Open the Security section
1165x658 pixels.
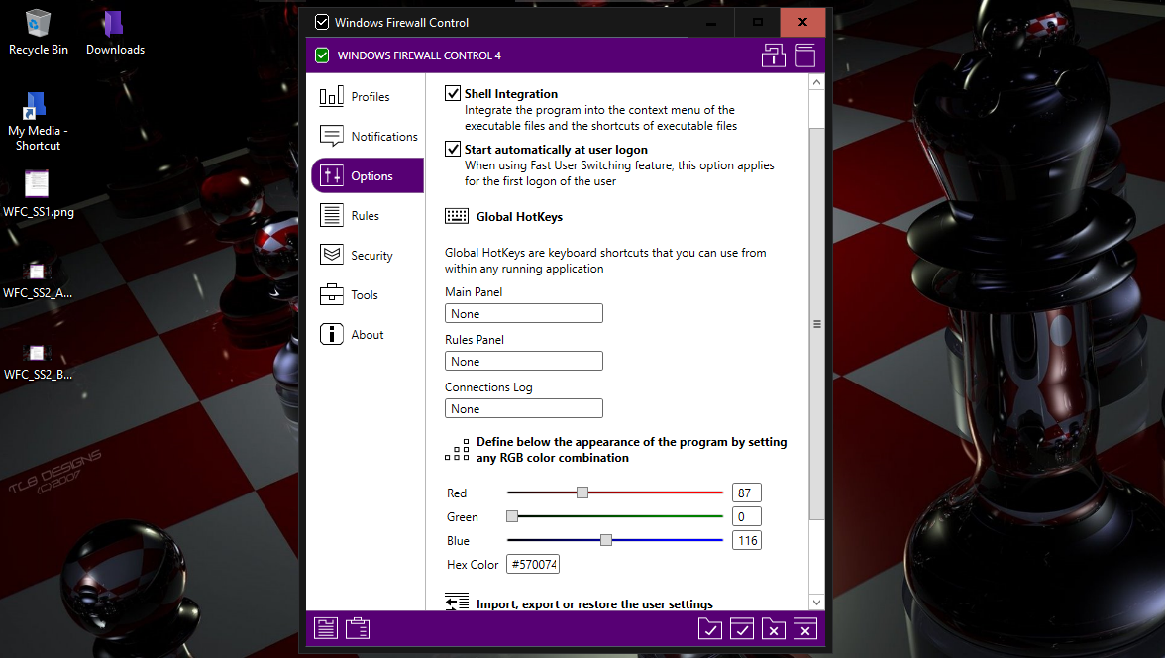[367, 256]
